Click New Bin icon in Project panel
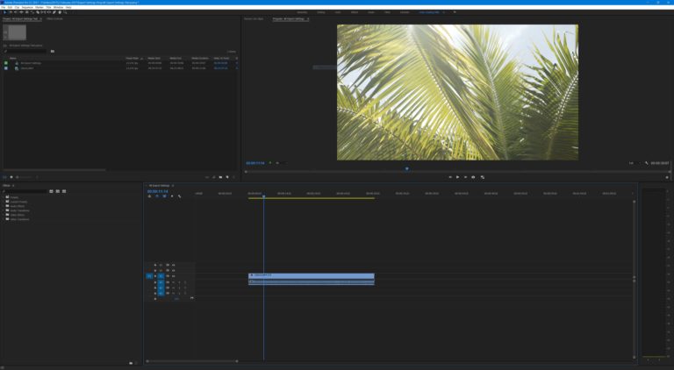This screenshot has width=674, height=370. pyautogui.click(x=220, y=177)
